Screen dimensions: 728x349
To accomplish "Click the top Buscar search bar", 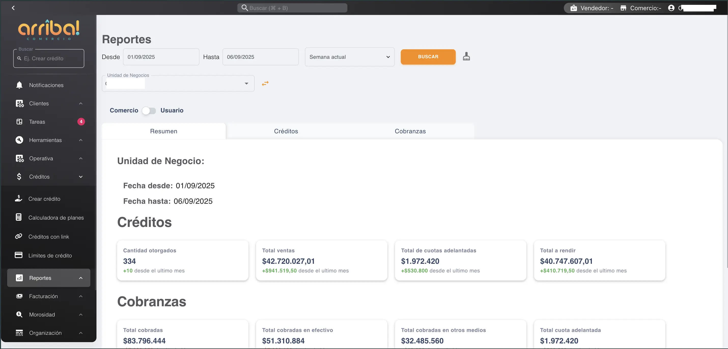I will coord(292,8).
